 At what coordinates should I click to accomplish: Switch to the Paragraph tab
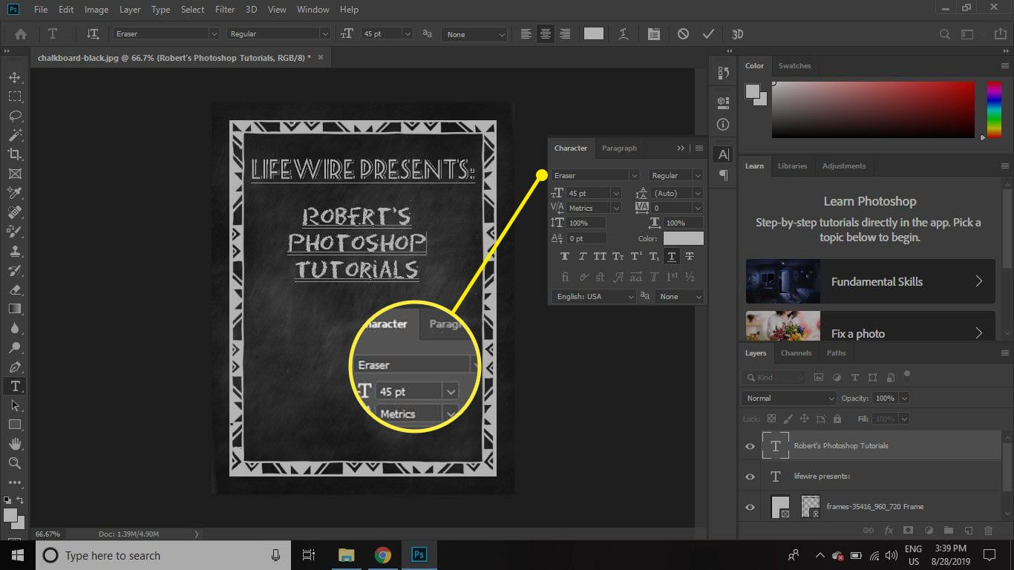(x=619, y=148)
